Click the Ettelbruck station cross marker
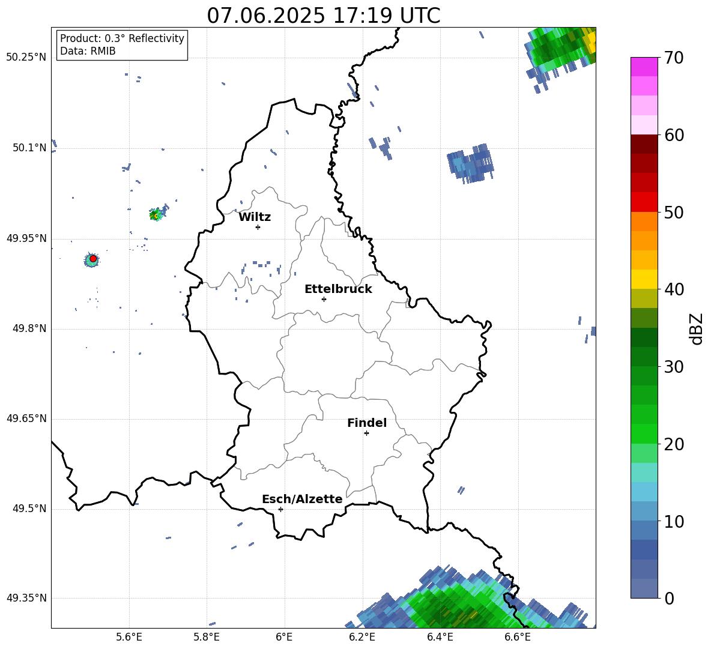 click(x=324, y=299)
